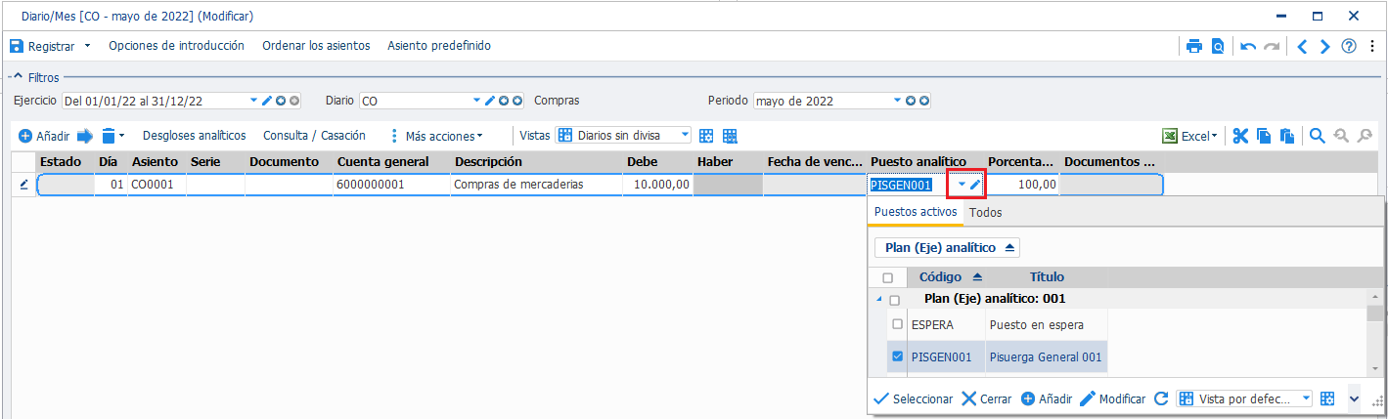
Task: Click the first view settings grid icon
Action: tap(706, 136)
